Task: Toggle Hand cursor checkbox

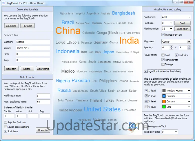Action: (x=163, y=60)
